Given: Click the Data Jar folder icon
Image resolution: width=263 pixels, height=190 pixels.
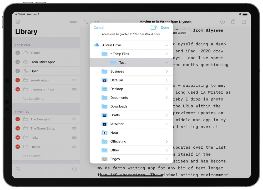Looking at the screenshot, I should (104, 80).
